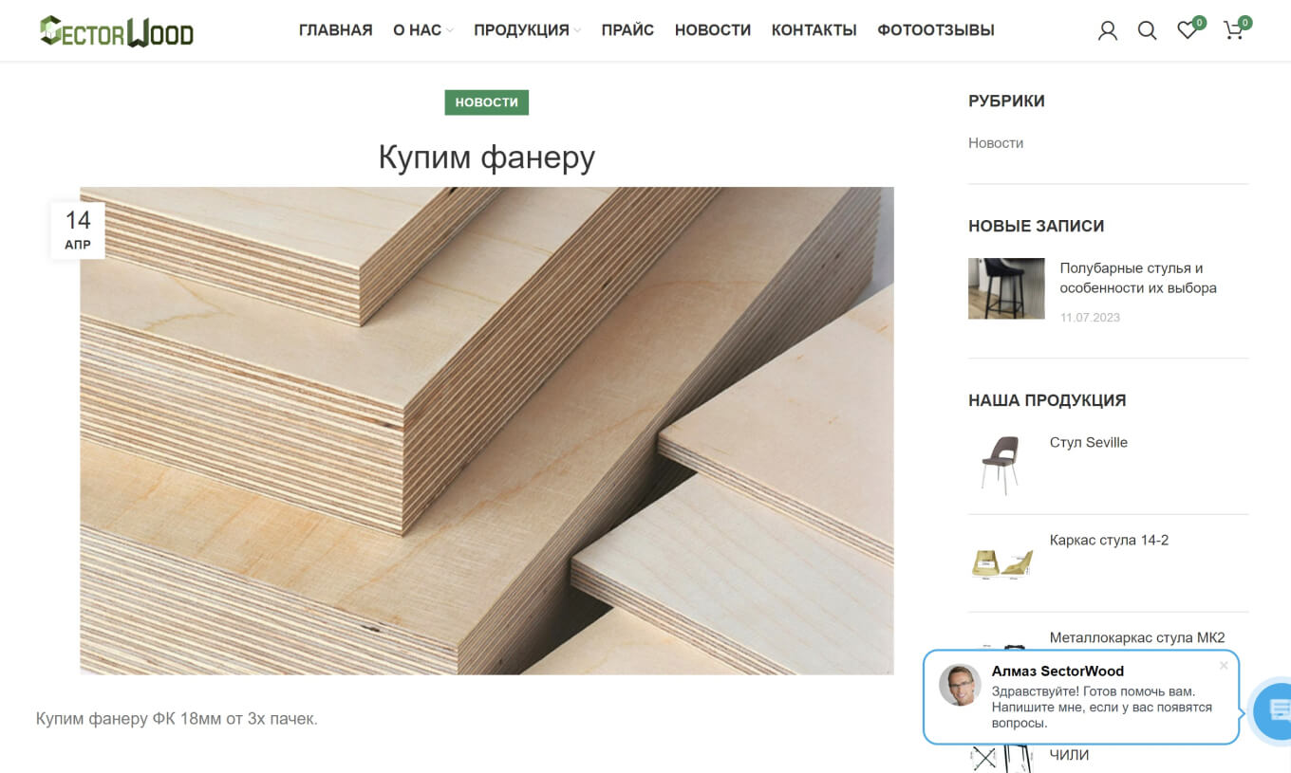The height and width of the screenshot is (773, 1291).
Task: Open the Стул Seville product link
Action: pos(1088,442)
